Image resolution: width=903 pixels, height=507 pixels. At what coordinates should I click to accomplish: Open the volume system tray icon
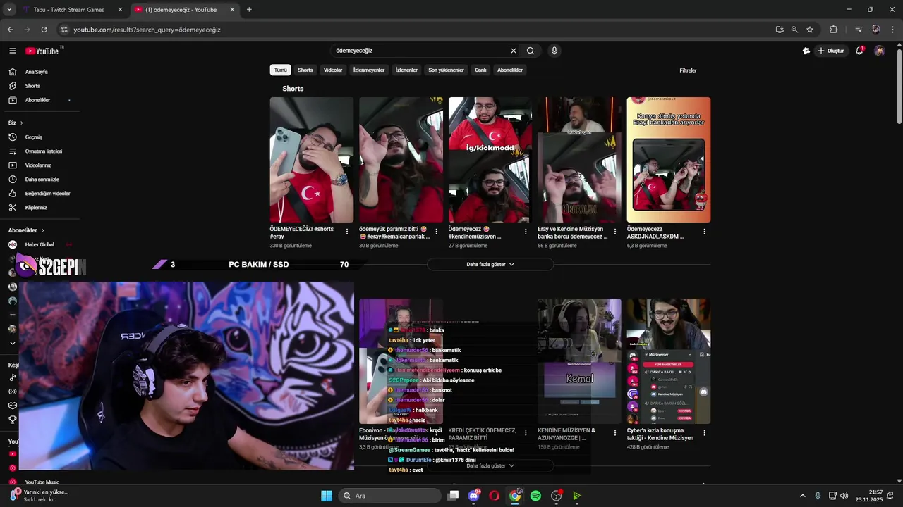tap(844, 496)
